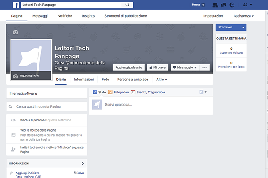Open Strumenti di pubblicazione tab
This screenshot has height=178, width=268.
(126, 16)
